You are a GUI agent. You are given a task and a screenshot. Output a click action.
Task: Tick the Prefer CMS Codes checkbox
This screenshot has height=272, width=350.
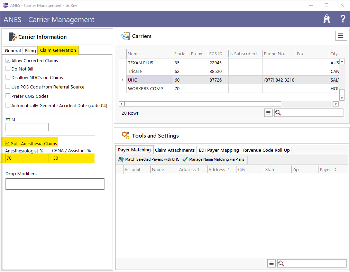point(8,96)
